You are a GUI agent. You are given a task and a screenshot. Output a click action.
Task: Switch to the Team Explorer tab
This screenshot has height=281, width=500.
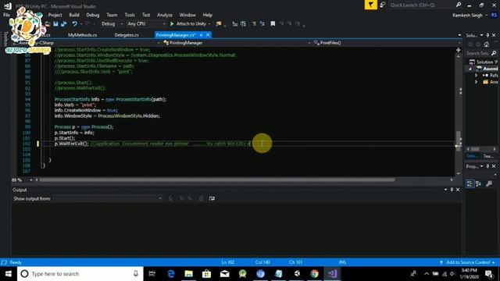pos(488,156)
